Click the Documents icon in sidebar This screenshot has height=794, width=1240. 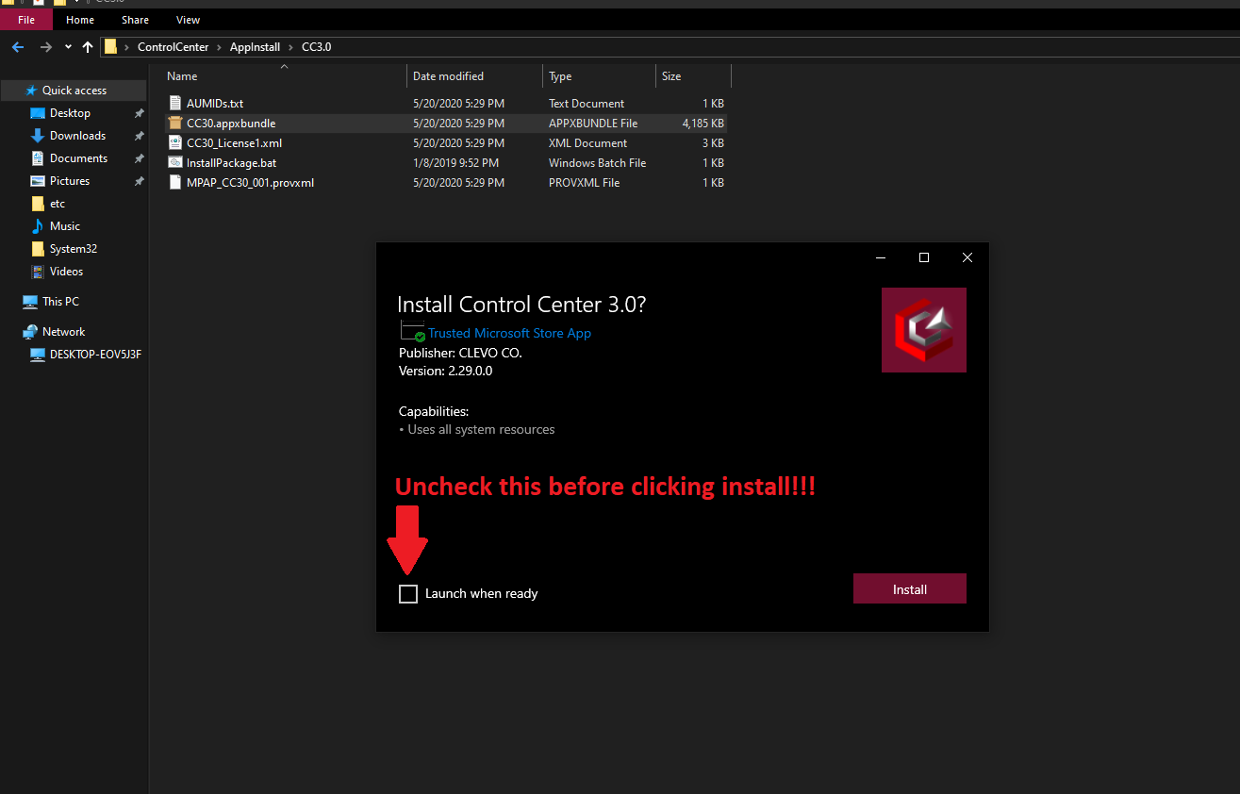coord(38,158)
